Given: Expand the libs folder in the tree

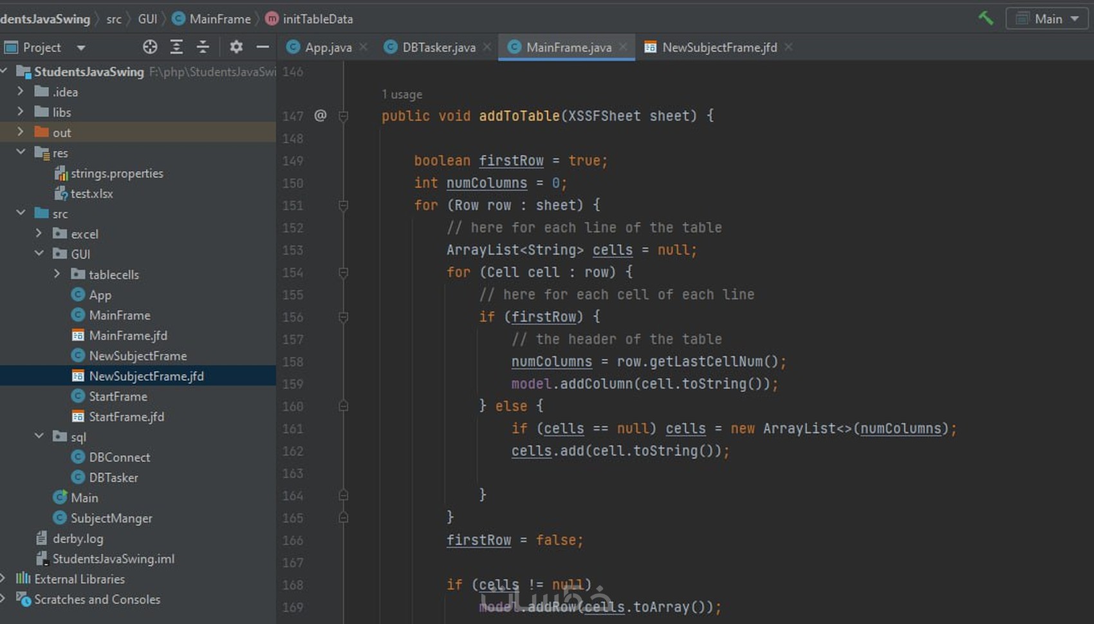Looking at the screenshot, I should [20, 111].
